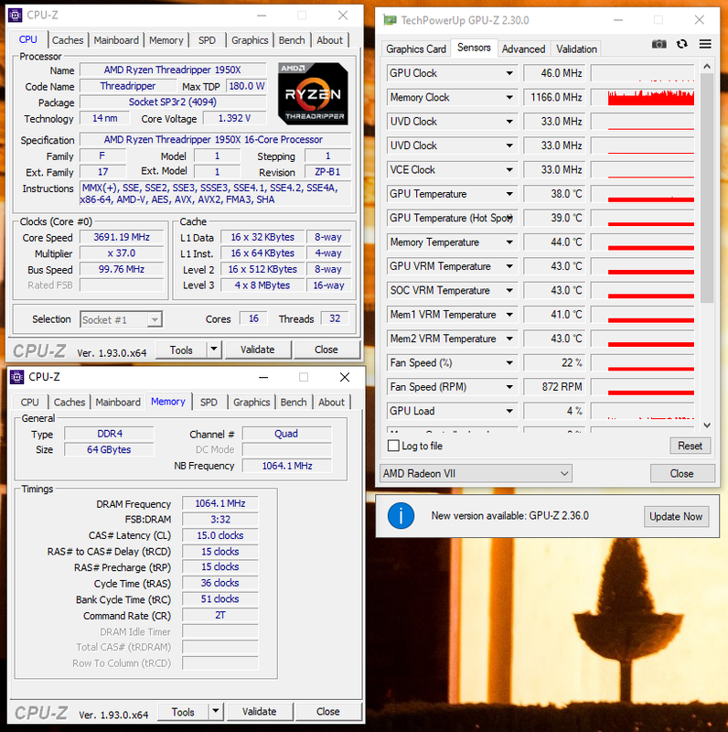The height and width of the screenshot is (732, 728).
Task: Click the GPU Temperature sensor graph
Action: [x=643, y=194]
